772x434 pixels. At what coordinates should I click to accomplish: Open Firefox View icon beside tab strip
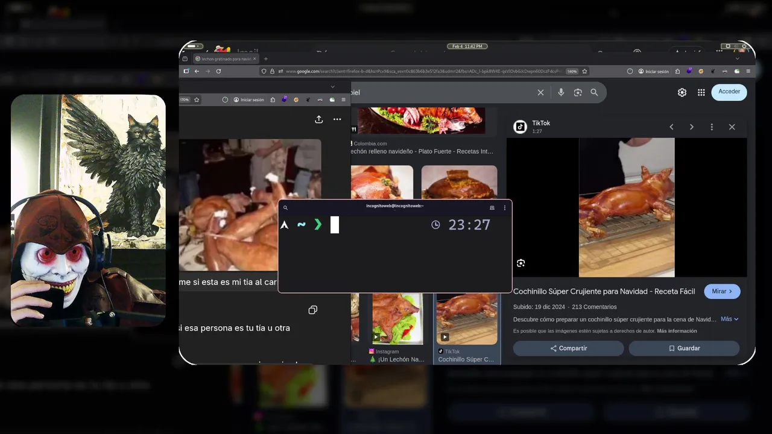pos(186,58)
